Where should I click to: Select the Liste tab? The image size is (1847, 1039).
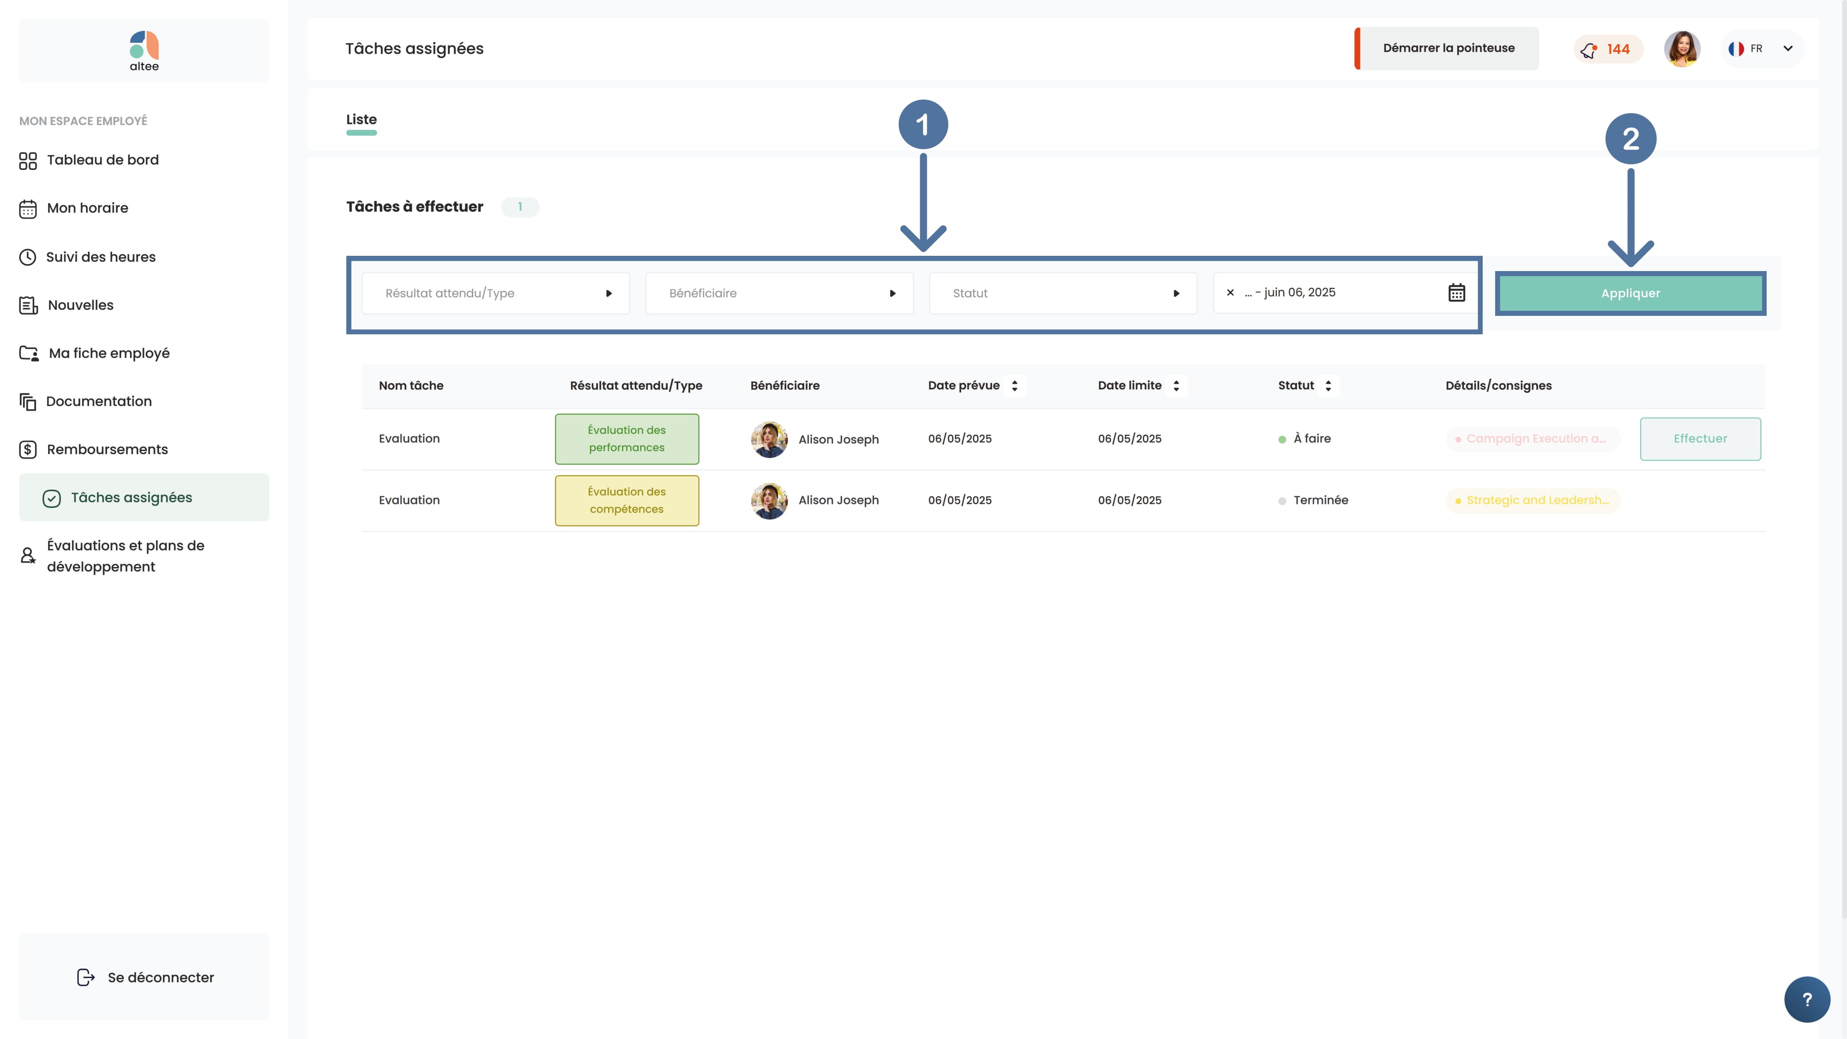[362, 120]
